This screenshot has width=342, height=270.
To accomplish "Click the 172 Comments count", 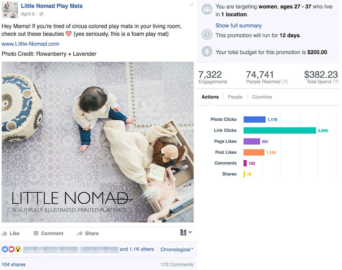I will pos(177,264).
